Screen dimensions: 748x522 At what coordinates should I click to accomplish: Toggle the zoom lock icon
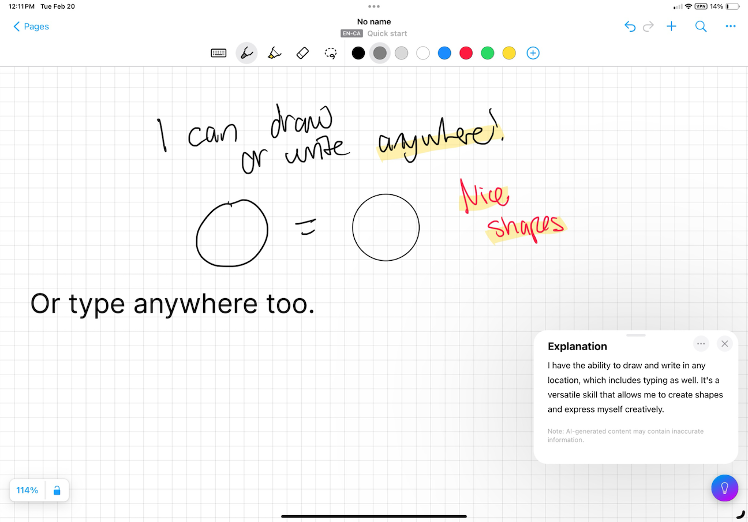pos(57,490)
